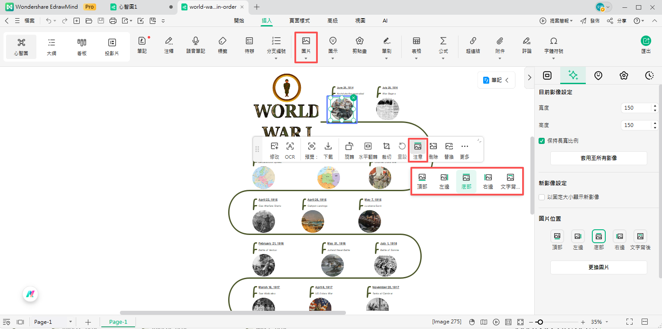The image size is (662, 329).
Task: Insert a 超連結 hyperlink from ribbon
Action: tap(473, 41)
